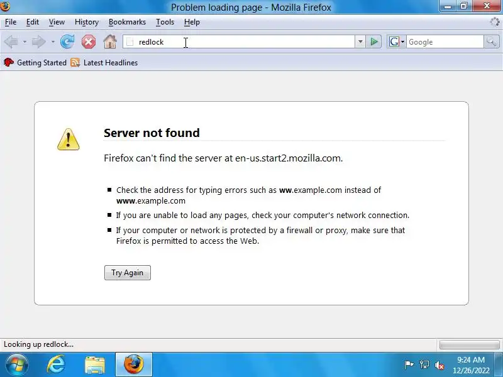Click the Forward navigation arrow
The height and width of the screenshot is (377, 503).
coord(38,42)
